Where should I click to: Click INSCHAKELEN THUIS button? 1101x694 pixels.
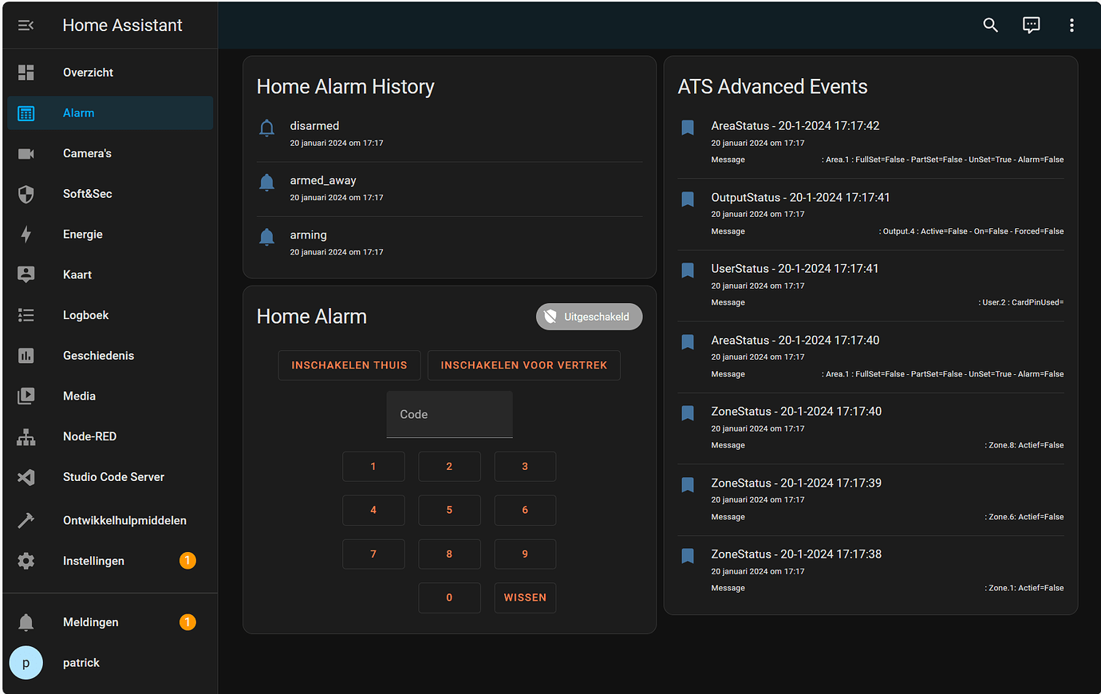pos(349,365)
